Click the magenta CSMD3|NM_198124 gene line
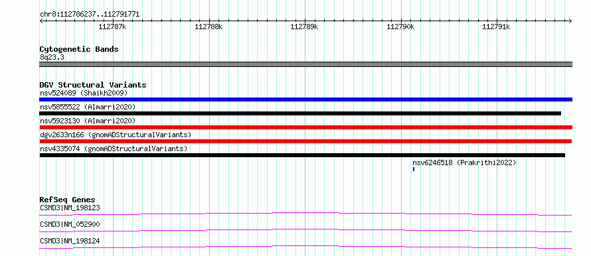The image size is (591, 256). coord(305,247)
